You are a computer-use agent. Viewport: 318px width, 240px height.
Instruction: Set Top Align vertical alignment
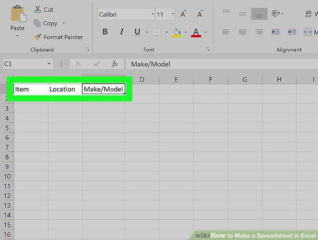click(x=226, y=11)
